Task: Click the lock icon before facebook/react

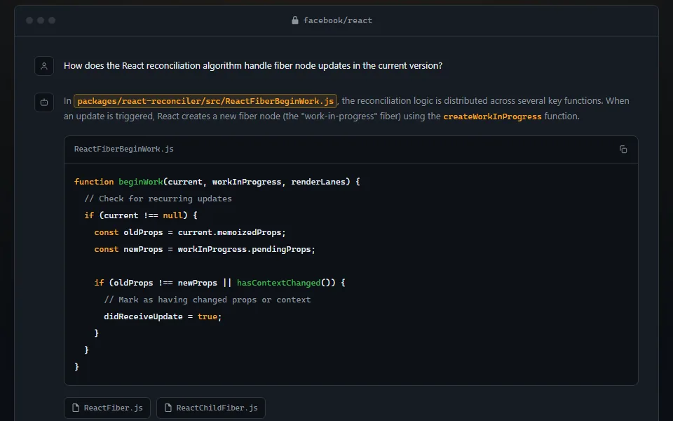Action: click(295, 20)
